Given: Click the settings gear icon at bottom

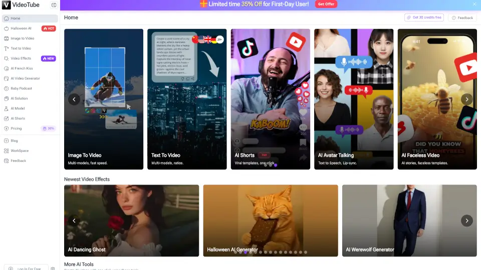Looking at the screenshot, I should pyautogui.click(x=53, y=268).
